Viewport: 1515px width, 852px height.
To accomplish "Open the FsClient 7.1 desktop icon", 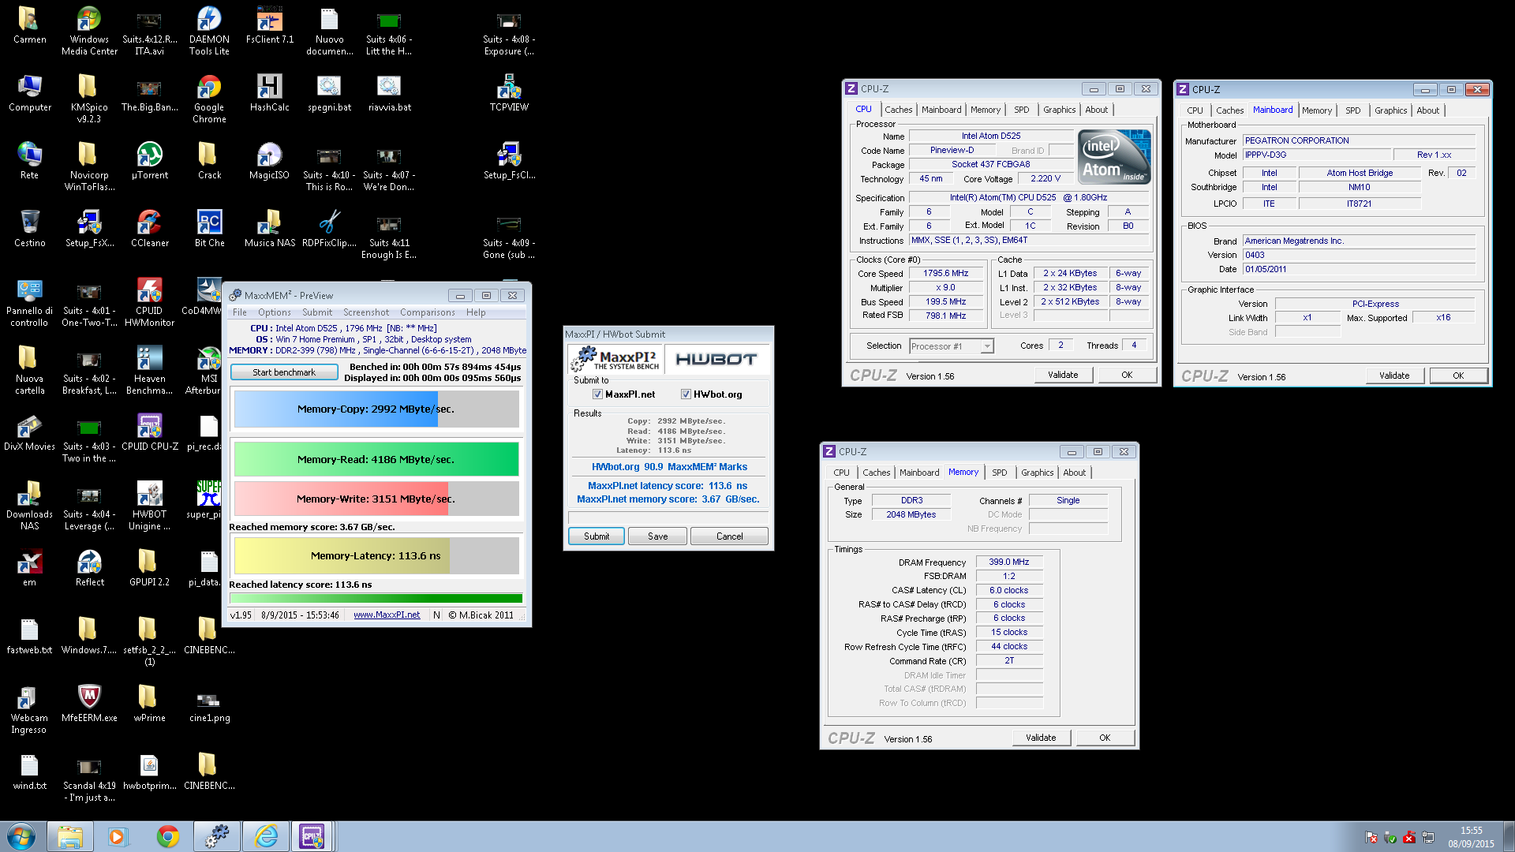I will click(269, 25).
